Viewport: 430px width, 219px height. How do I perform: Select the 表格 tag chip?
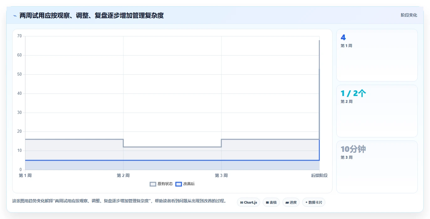click(271, 202)
